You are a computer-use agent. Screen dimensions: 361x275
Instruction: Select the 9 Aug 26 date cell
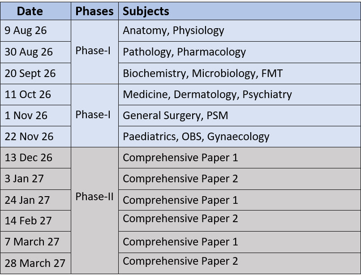(x=36, y=30)
